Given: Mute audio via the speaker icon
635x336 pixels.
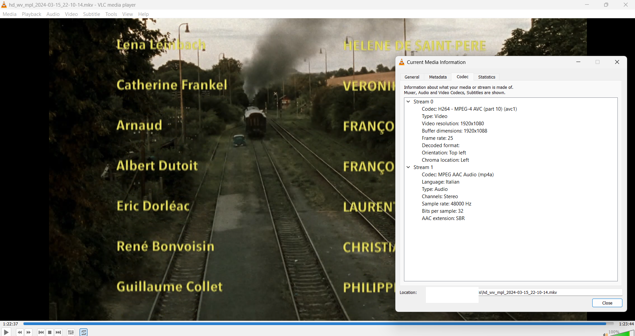Looking at the screenshot, I should tap(605, 334).
